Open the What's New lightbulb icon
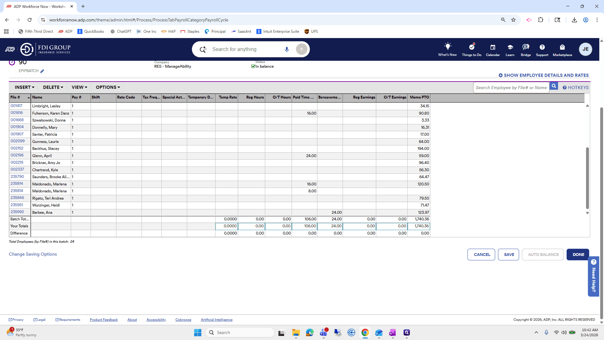Image resolution: width=604 pixels, height=340 pixels. pos(447,47)
